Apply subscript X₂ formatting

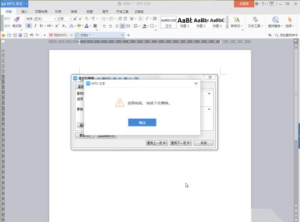pos(64,26)
